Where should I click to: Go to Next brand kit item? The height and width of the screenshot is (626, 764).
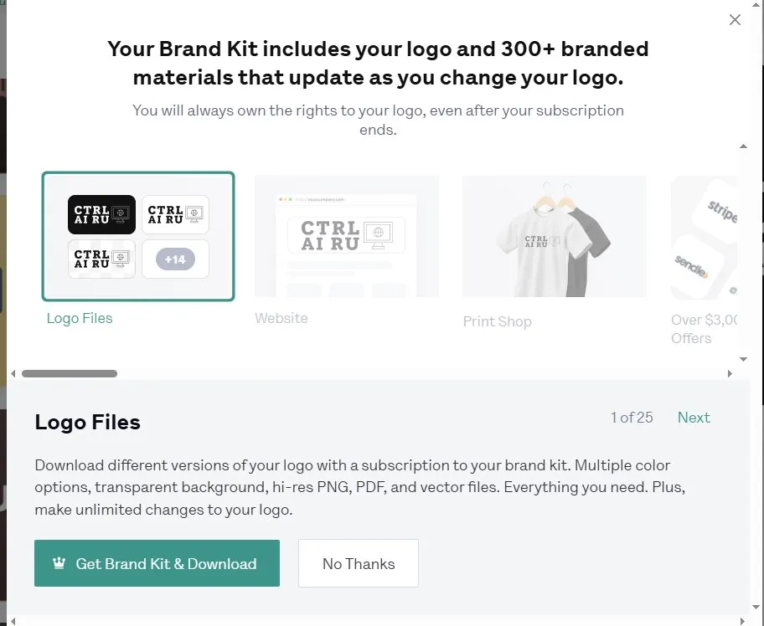point(694,417)
